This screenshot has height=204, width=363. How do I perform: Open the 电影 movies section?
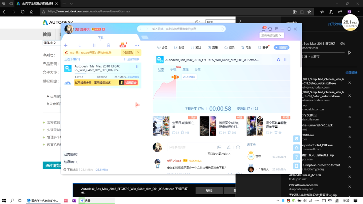[246, 47]
